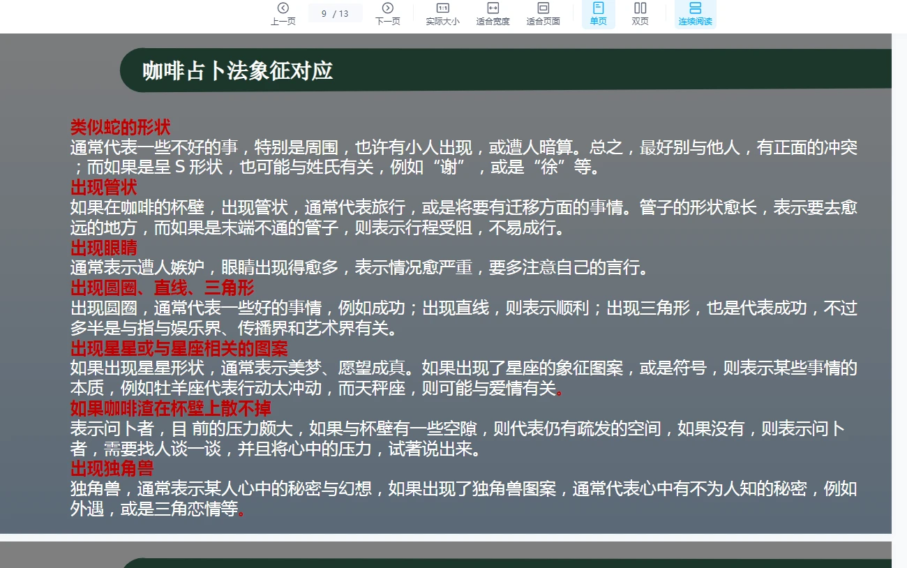Click the heading 如果咖啡渣在杯壁上散不掉
This screenshot has height=568, width=907.
point(170,408)
